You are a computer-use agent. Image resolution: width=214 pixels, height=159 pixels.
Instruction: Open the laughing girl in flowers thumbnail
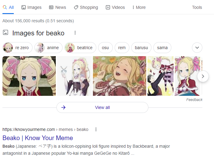pos(120,76)
